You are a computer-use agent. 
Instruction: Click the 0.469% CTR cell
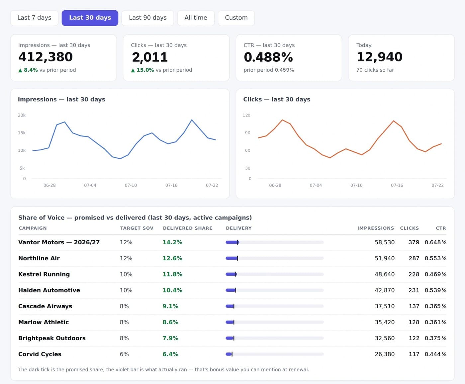(435, 274)
